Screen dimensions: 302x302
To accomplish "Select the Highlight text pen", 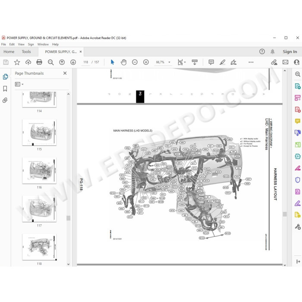I will tap(223, 62).
